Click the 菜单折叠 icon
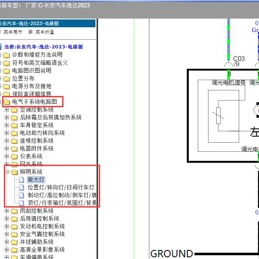The image size is (259, 259). [x=30, y=32]
